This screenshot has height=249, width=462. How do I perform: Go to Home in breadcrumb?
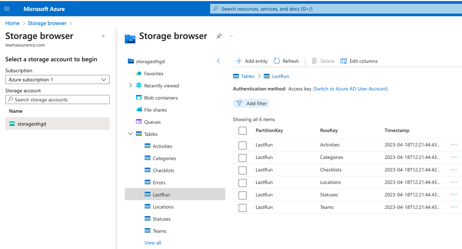tap(12, 23)
